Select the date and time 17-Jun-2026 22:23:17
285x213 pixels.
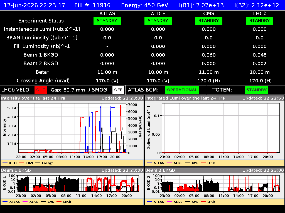tap(35, 5)
